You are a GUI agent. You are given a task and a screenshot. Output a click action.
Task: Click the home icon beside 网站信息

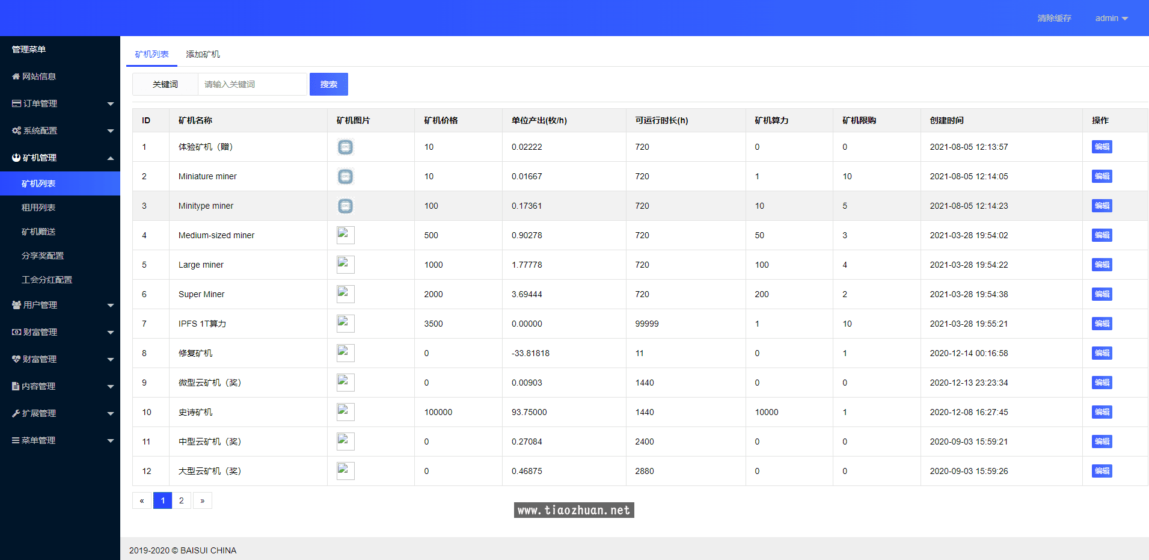(16, 76)
